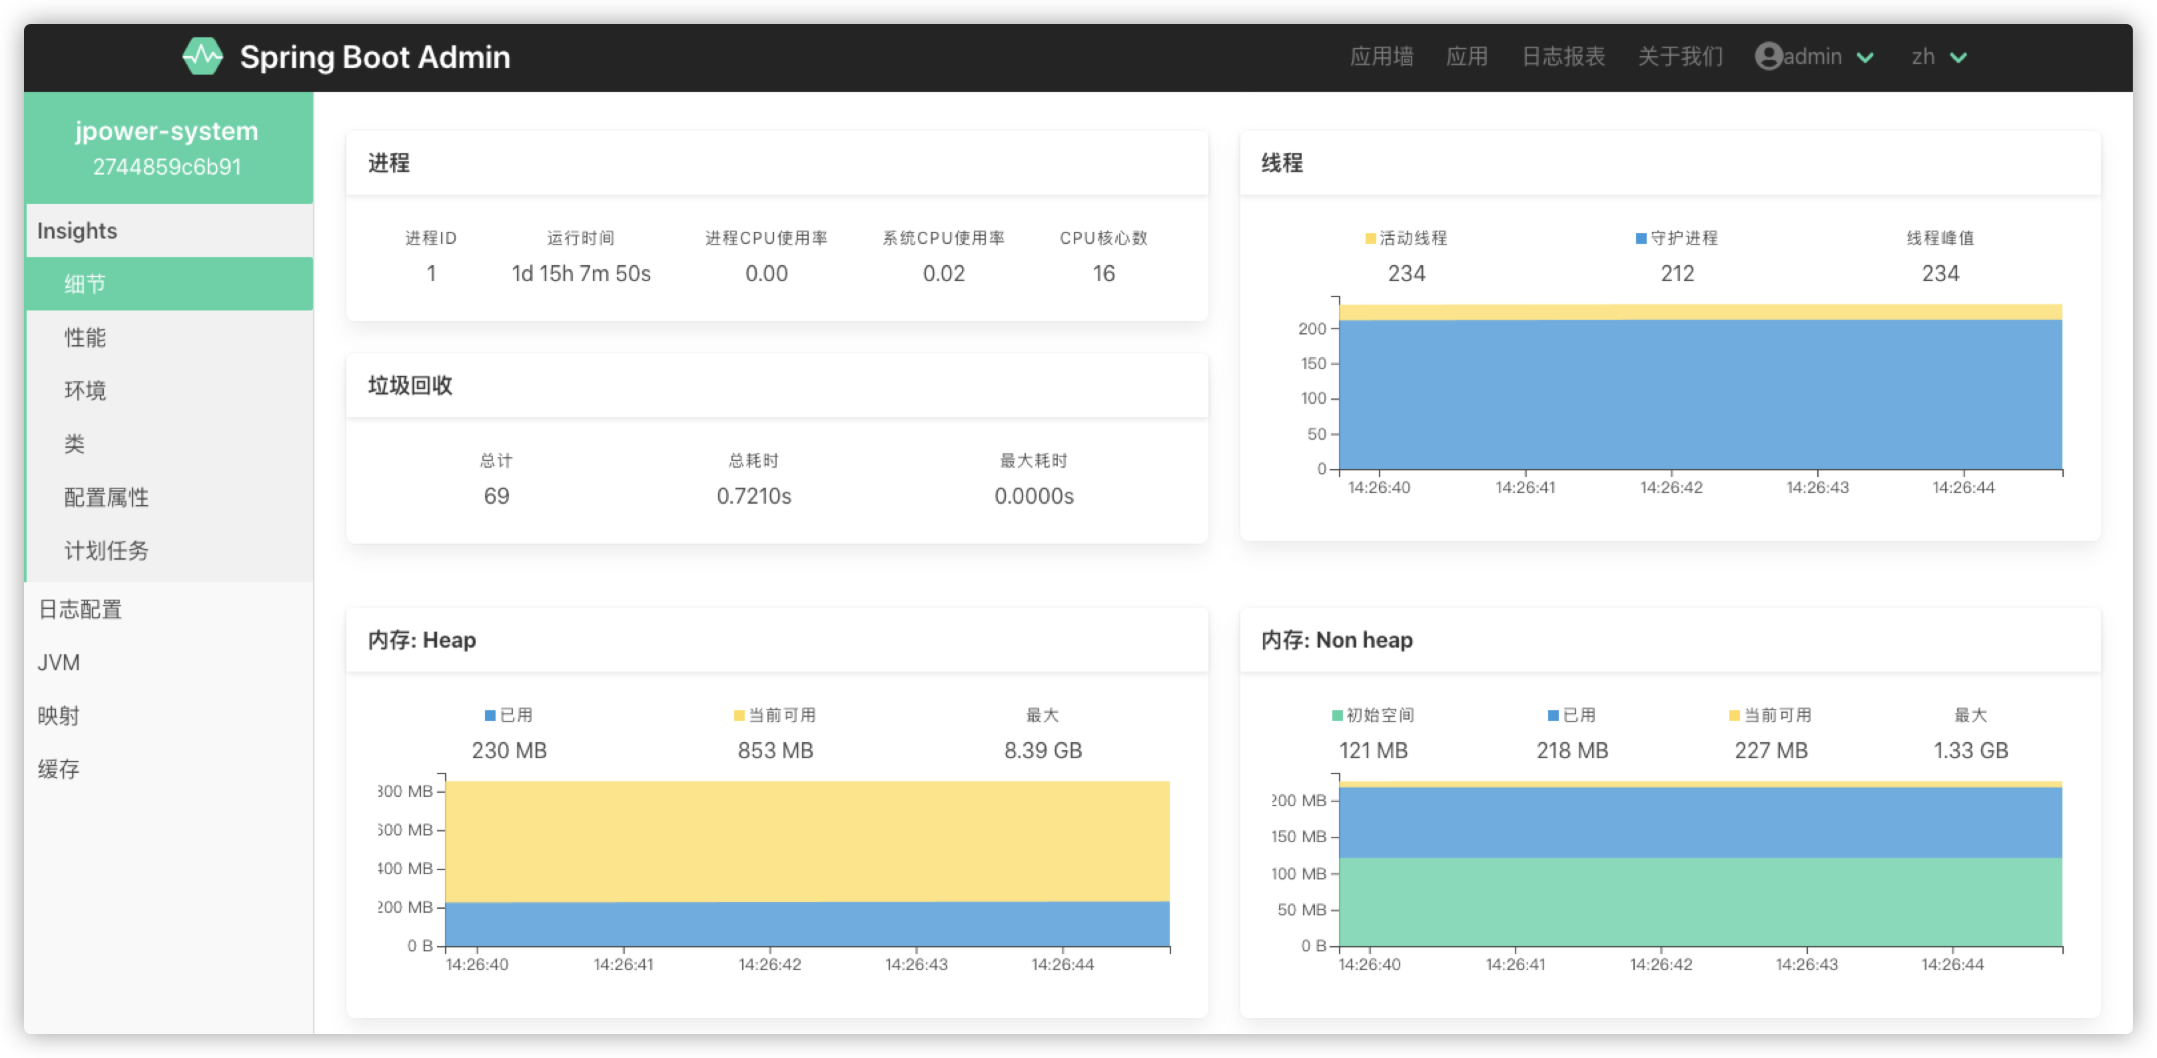The image size is (2157, 1058).
Task: Click the Non heap max 1.33 GB
Action: pyautogui.click(x=1970, y=751)
